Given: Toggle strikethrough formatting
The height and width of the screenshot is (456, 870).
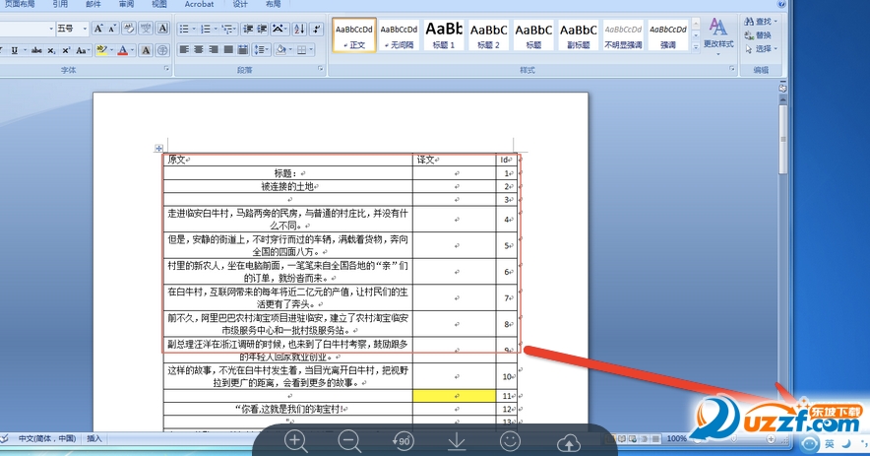Looking at the screenshot, I should point(36,50).
